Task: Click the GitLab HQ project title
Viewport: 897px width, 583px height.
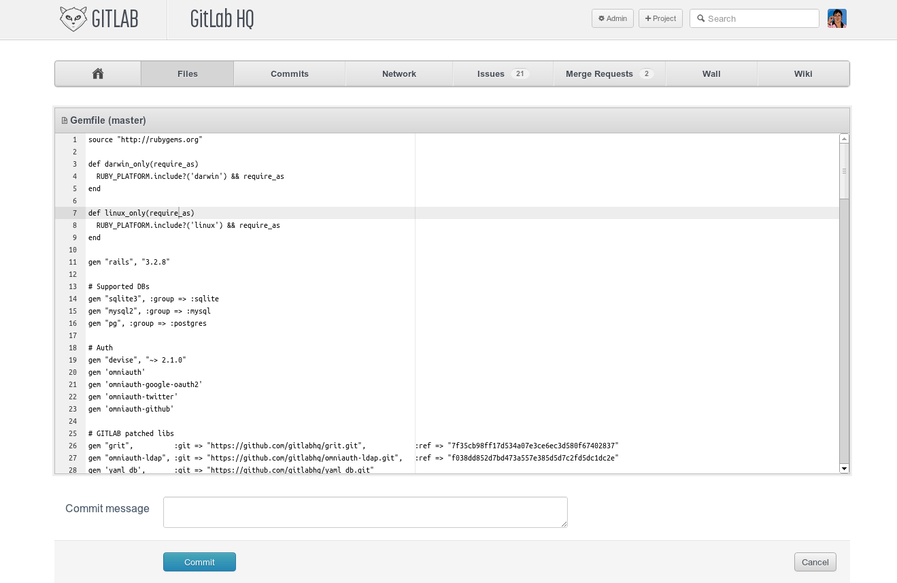Action: [222, 19]
